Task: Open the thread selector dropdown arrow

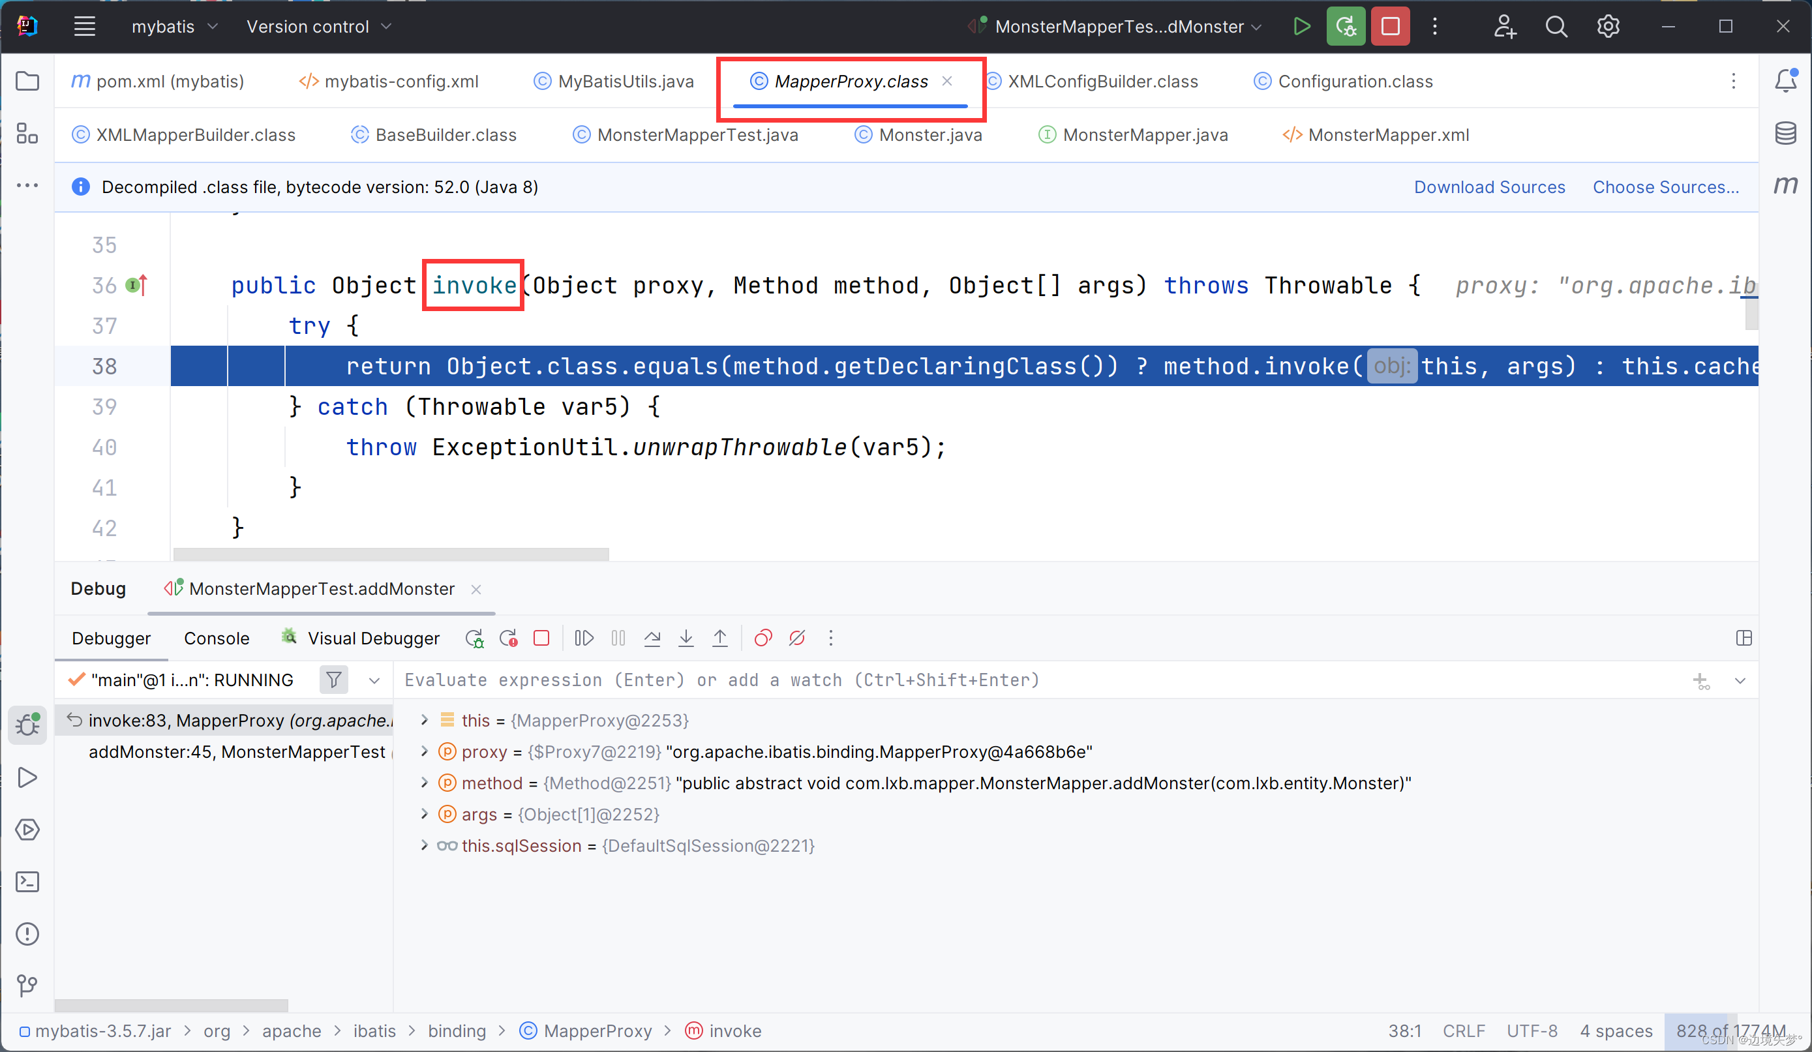Action: tap(374, 680)
